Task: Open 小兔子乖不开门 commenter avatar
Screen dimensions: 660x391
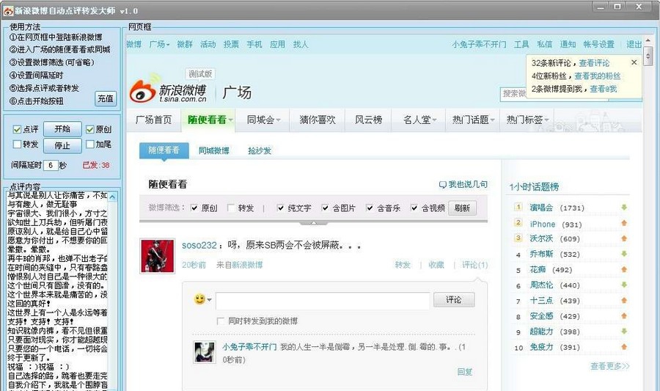Action: [205, 352]
